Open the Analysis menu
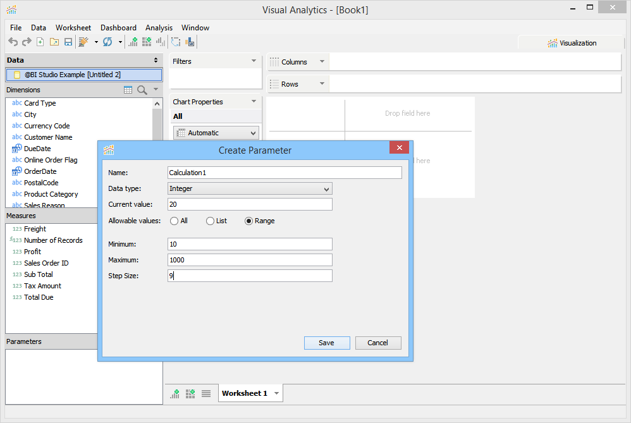The height and width of the screenshot is (423, 631). point(159,28)
